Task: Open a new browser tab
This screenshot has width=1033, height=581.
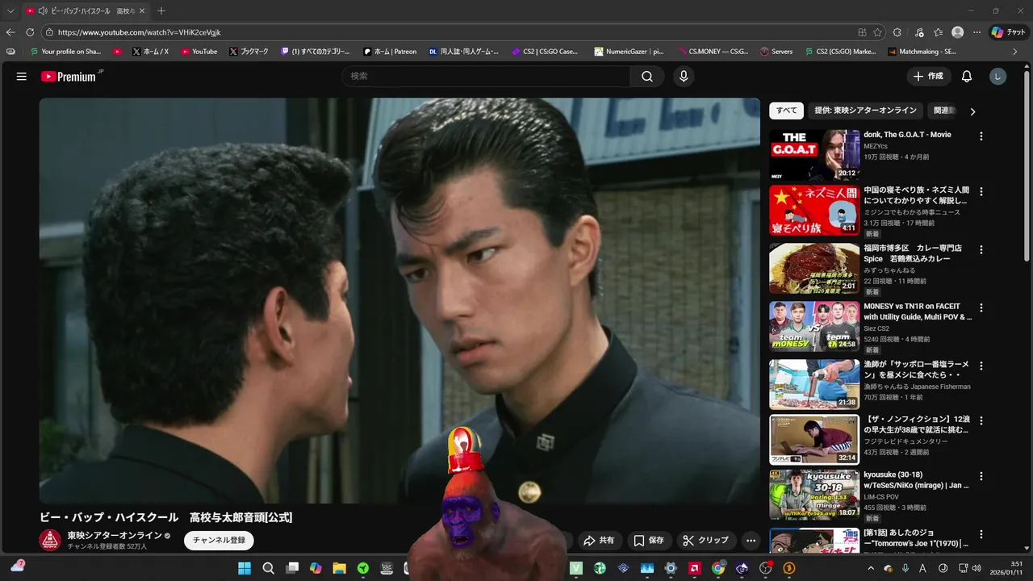Action: (161, 10)
